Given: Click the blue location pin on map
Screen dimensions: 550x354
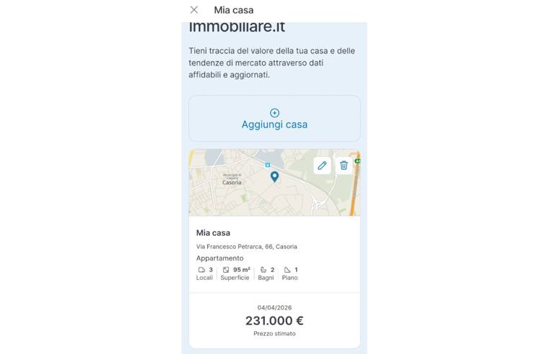Looking at the screenshot, I should click(x=274, y=176).
